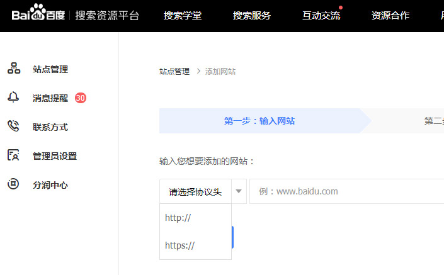The height and width of the screenshot is (275, 444).
Task: Select the http:// protocol option
Action: [178, 218]
